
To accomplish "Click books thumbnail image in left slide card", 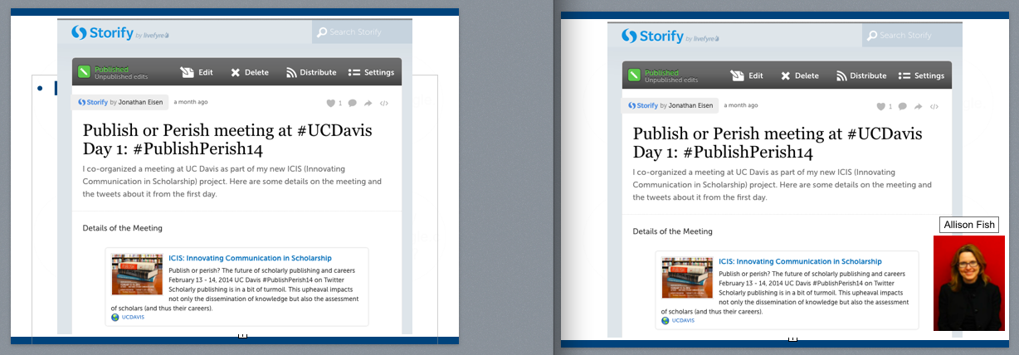I will (x=138, y=275).
